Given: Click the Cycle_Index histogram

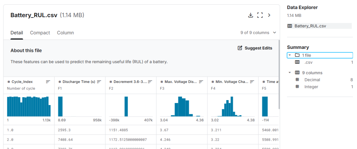Looking at the screenshot, I should 29,106.
